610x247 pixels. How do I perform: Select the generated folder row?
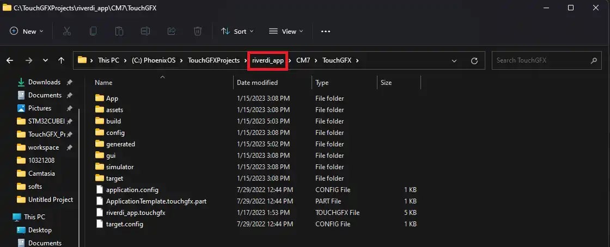pos(257,144)
